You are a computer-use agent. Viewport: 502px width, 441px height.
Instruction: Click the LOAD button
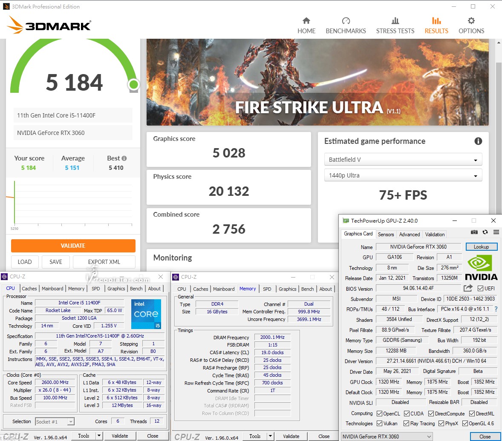[25, 262]
